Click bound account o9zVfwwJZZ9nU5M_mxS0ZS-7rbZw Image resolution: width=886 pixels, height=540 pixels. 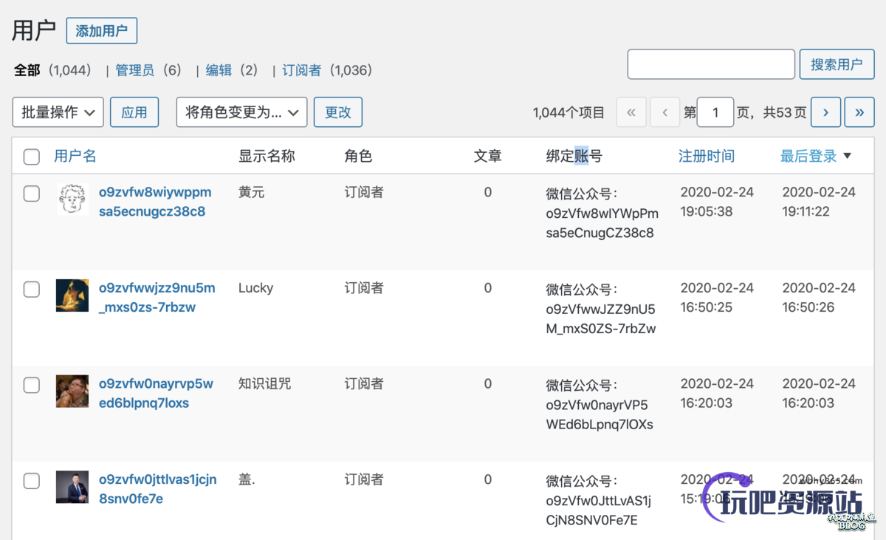(x=601, y=319)
